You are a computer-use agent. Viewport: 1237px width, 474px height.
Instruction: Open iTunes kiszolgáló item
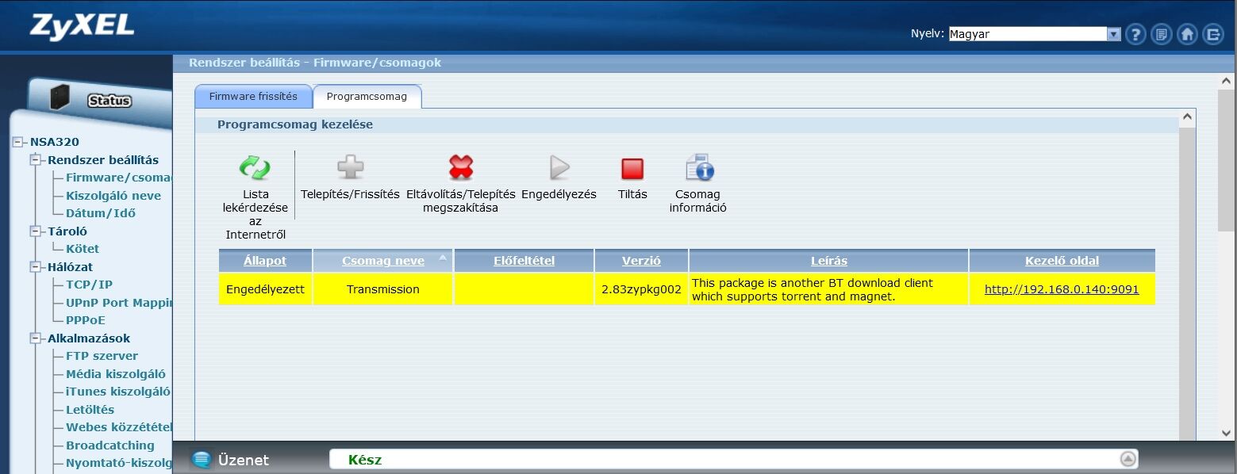point(118,392)
